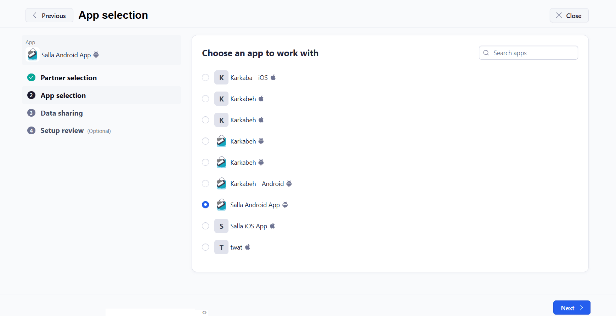Screen dimensions: 616x316
Task: Go back with the Previous button
Action: pyautogui.click(x=49, y=16)
